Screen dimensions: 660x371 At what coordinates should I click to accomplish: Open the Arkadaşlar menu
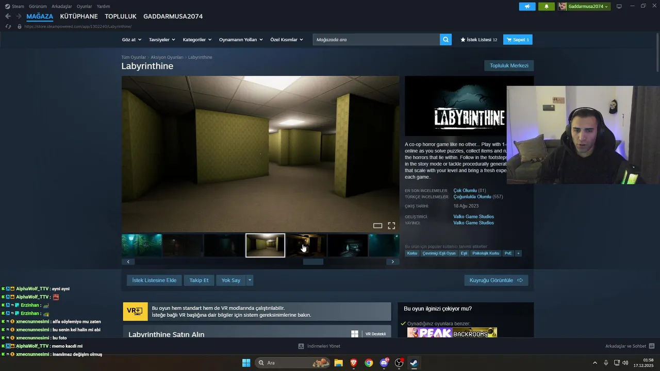click(x=62, y=6)
